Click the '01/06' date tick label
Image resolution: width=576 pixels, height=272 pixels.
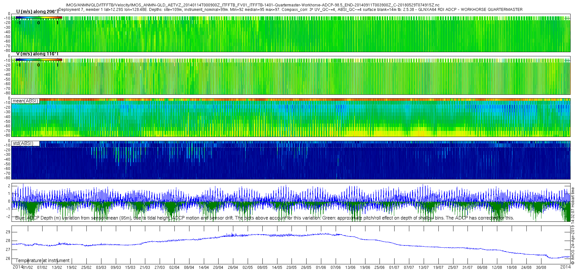(x=321, y=268)
